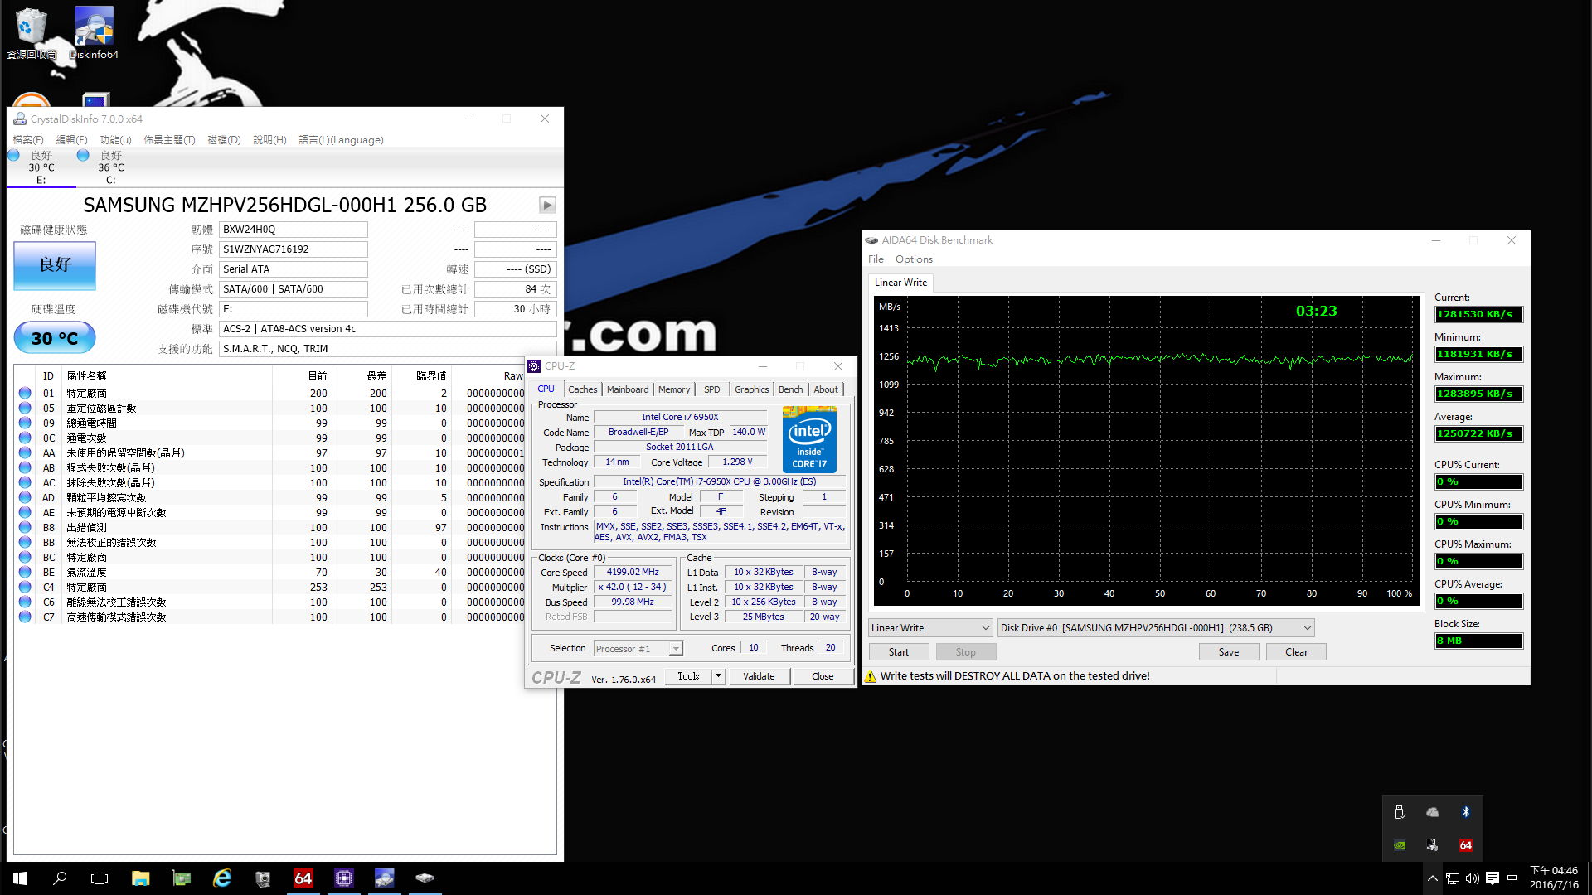Switch to the Memory tab in CPU-Z
1592x895 pixels.
coord(674,389)
